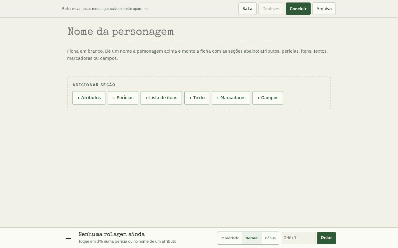
Task: Click the Concluir button
Action: coord(298,9)
